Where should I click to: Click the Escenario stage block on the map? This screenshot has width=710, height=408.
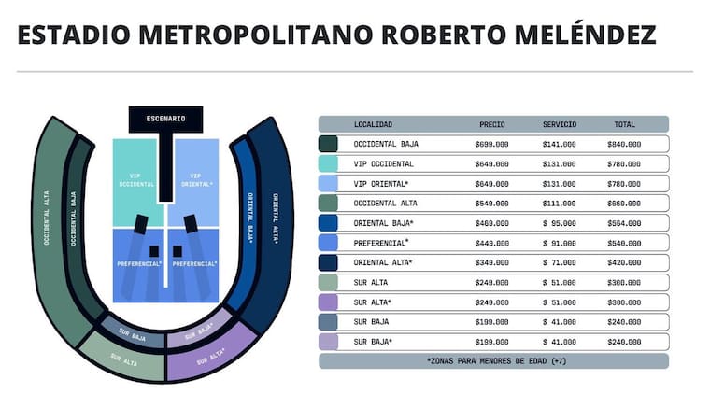point(165,120)
